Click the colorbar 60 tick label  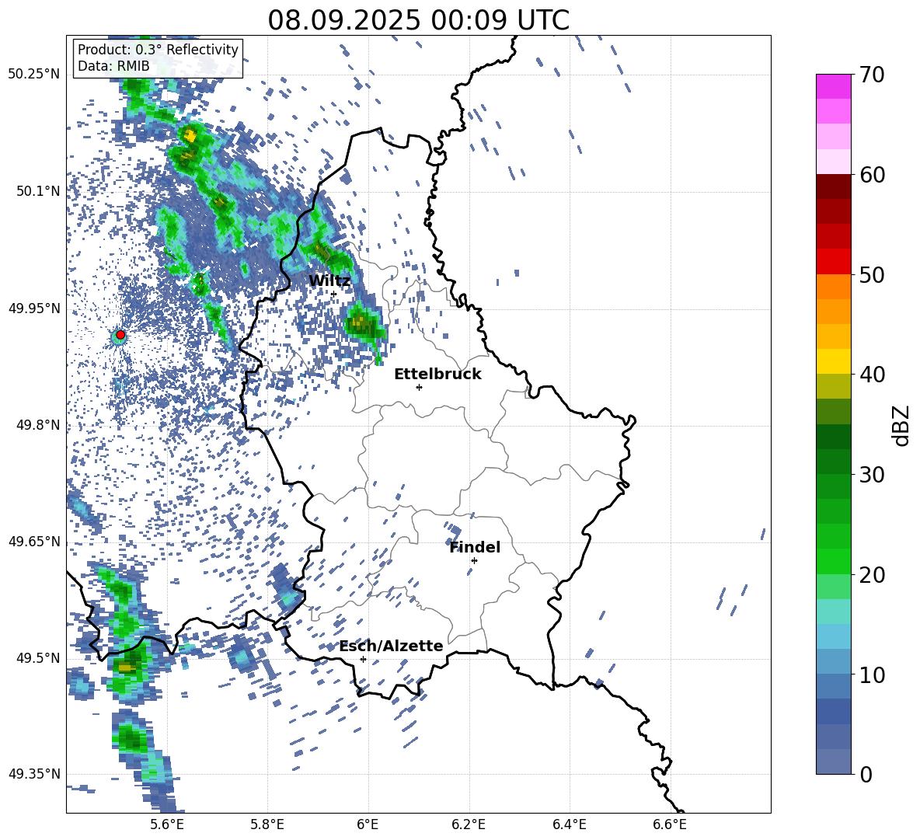[872, 175]
